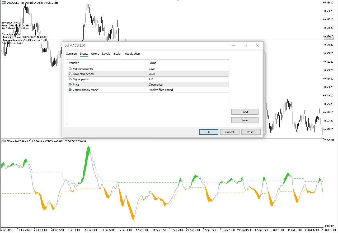Open the Visualization tab
The width and height of the screenshot is (338, 233).
[x=132, y=54]
